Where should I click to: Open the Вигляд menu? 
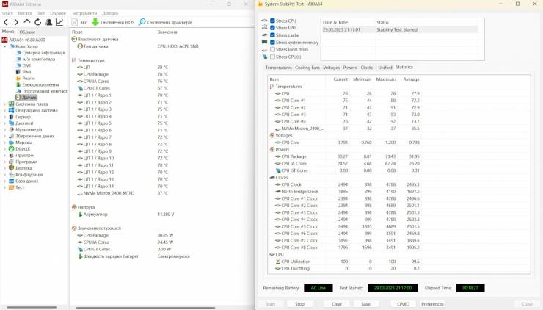25,13
